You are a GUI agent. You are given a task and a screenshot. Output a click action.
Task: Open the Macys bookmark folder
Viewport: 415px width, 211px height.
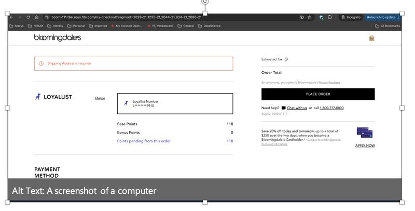(17, 26)
